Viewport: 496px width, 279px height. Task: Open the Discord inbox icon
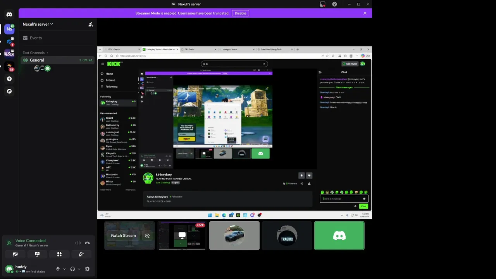[x=322, y=4]
